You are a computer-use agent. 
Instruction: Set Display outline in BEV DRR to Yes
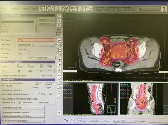pos(42,76)
